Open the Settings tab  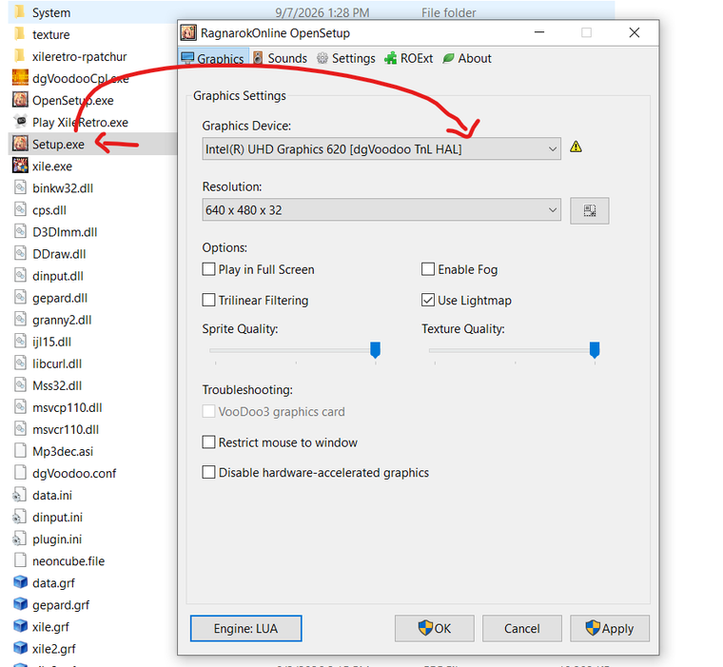pos(346,58)
